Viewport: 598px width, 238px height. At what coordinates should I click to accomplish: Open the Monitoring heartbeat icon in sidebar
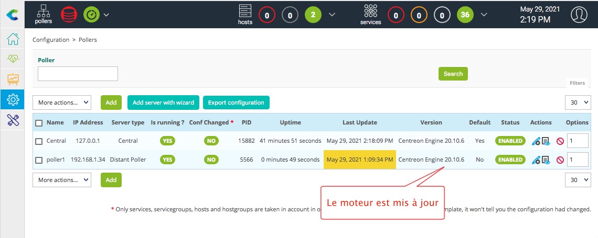click(13, 59)
